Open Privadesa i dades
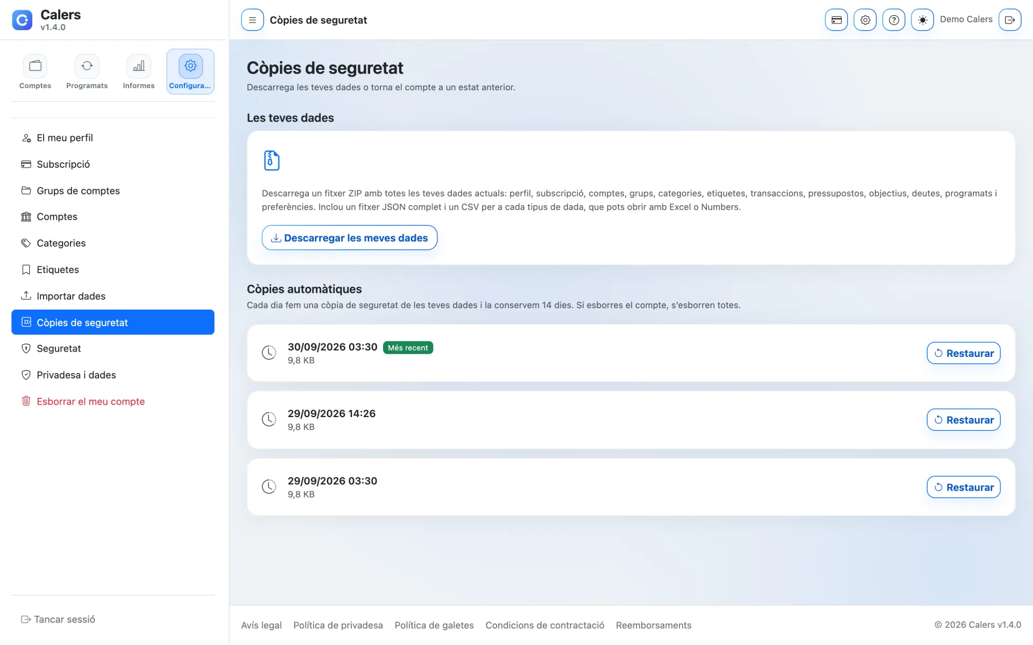1033x645 pixels. click(113, 375)
